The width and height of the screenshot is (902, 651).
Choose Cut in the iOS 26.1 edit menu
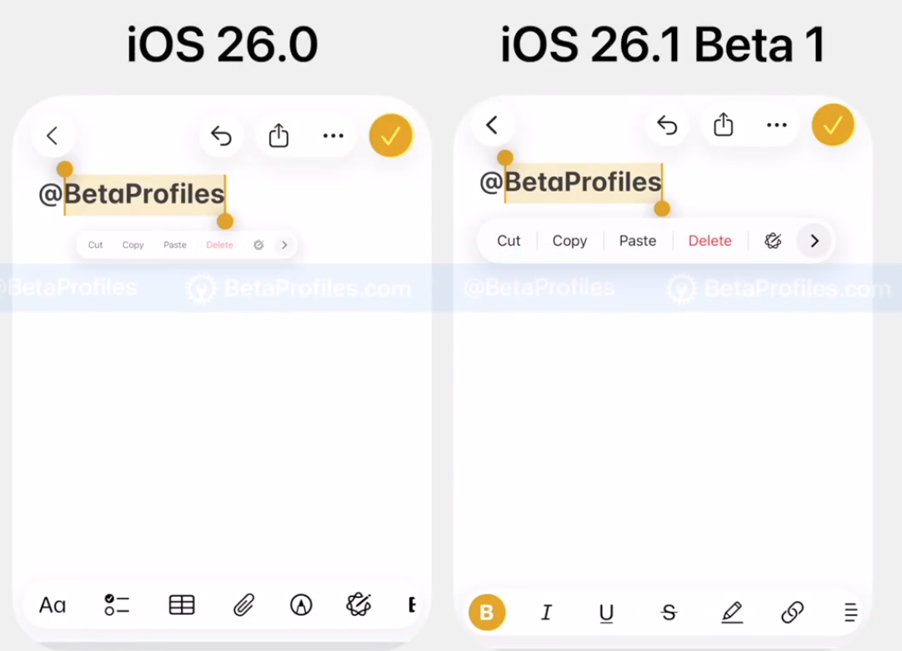coord(509,241)
